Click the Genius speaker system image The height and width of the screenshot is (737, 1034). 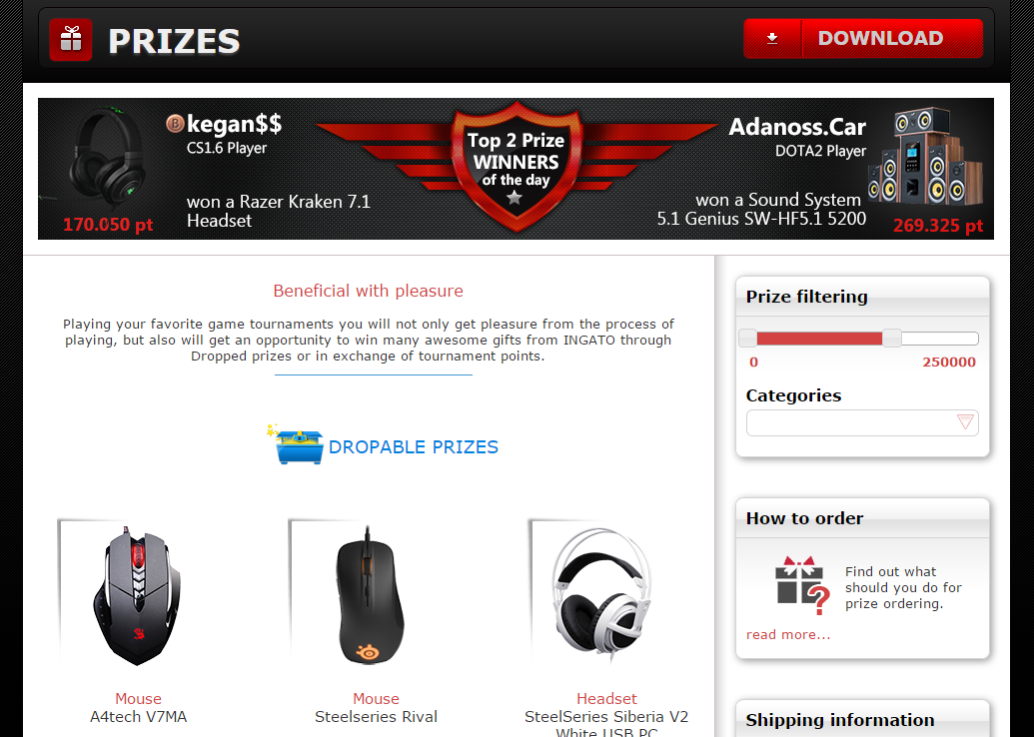924,157
